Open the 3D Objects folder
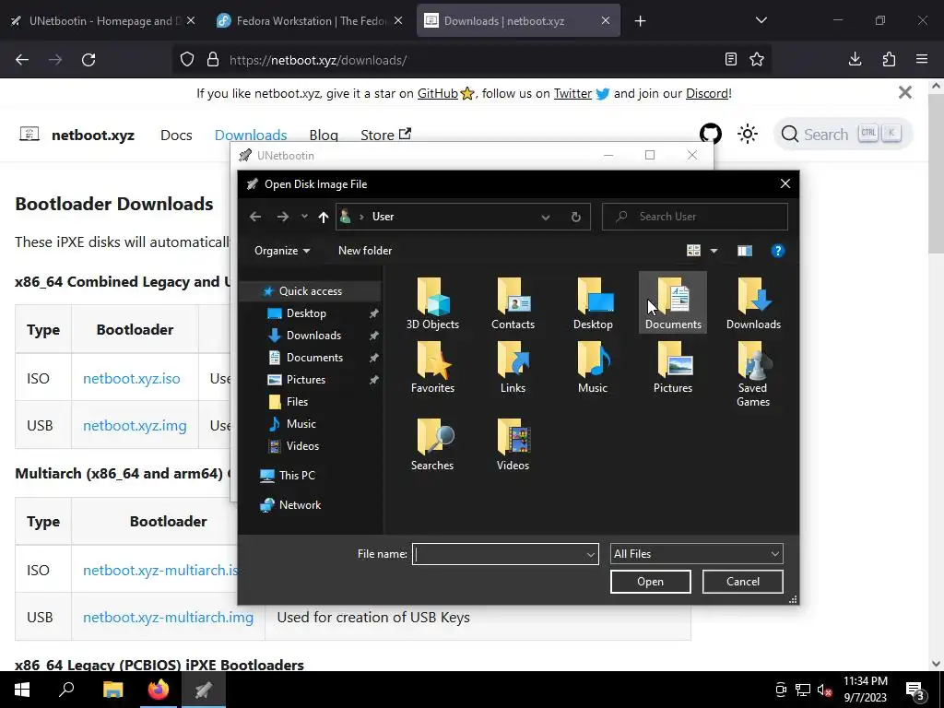This screenshot has width=944, height=708. (x=432, y=303)
